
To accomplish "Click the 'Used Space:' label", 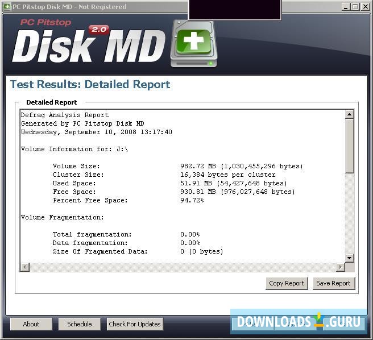I will (74, 183).
